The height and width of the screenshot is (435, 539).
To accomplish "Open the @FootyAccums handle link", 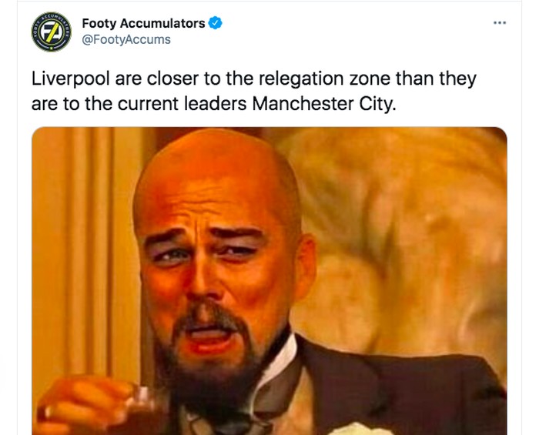I will (126, 39).
